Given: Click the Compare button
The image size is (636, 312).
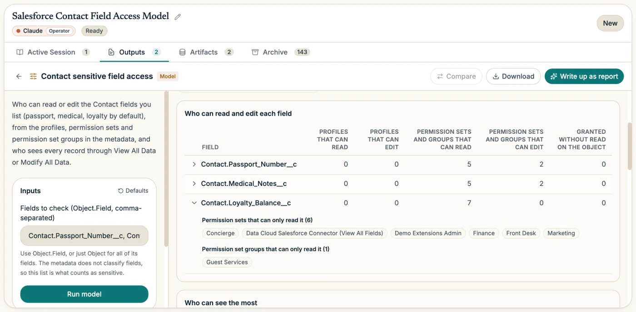Looking at the screenshot, I should 456,76.
